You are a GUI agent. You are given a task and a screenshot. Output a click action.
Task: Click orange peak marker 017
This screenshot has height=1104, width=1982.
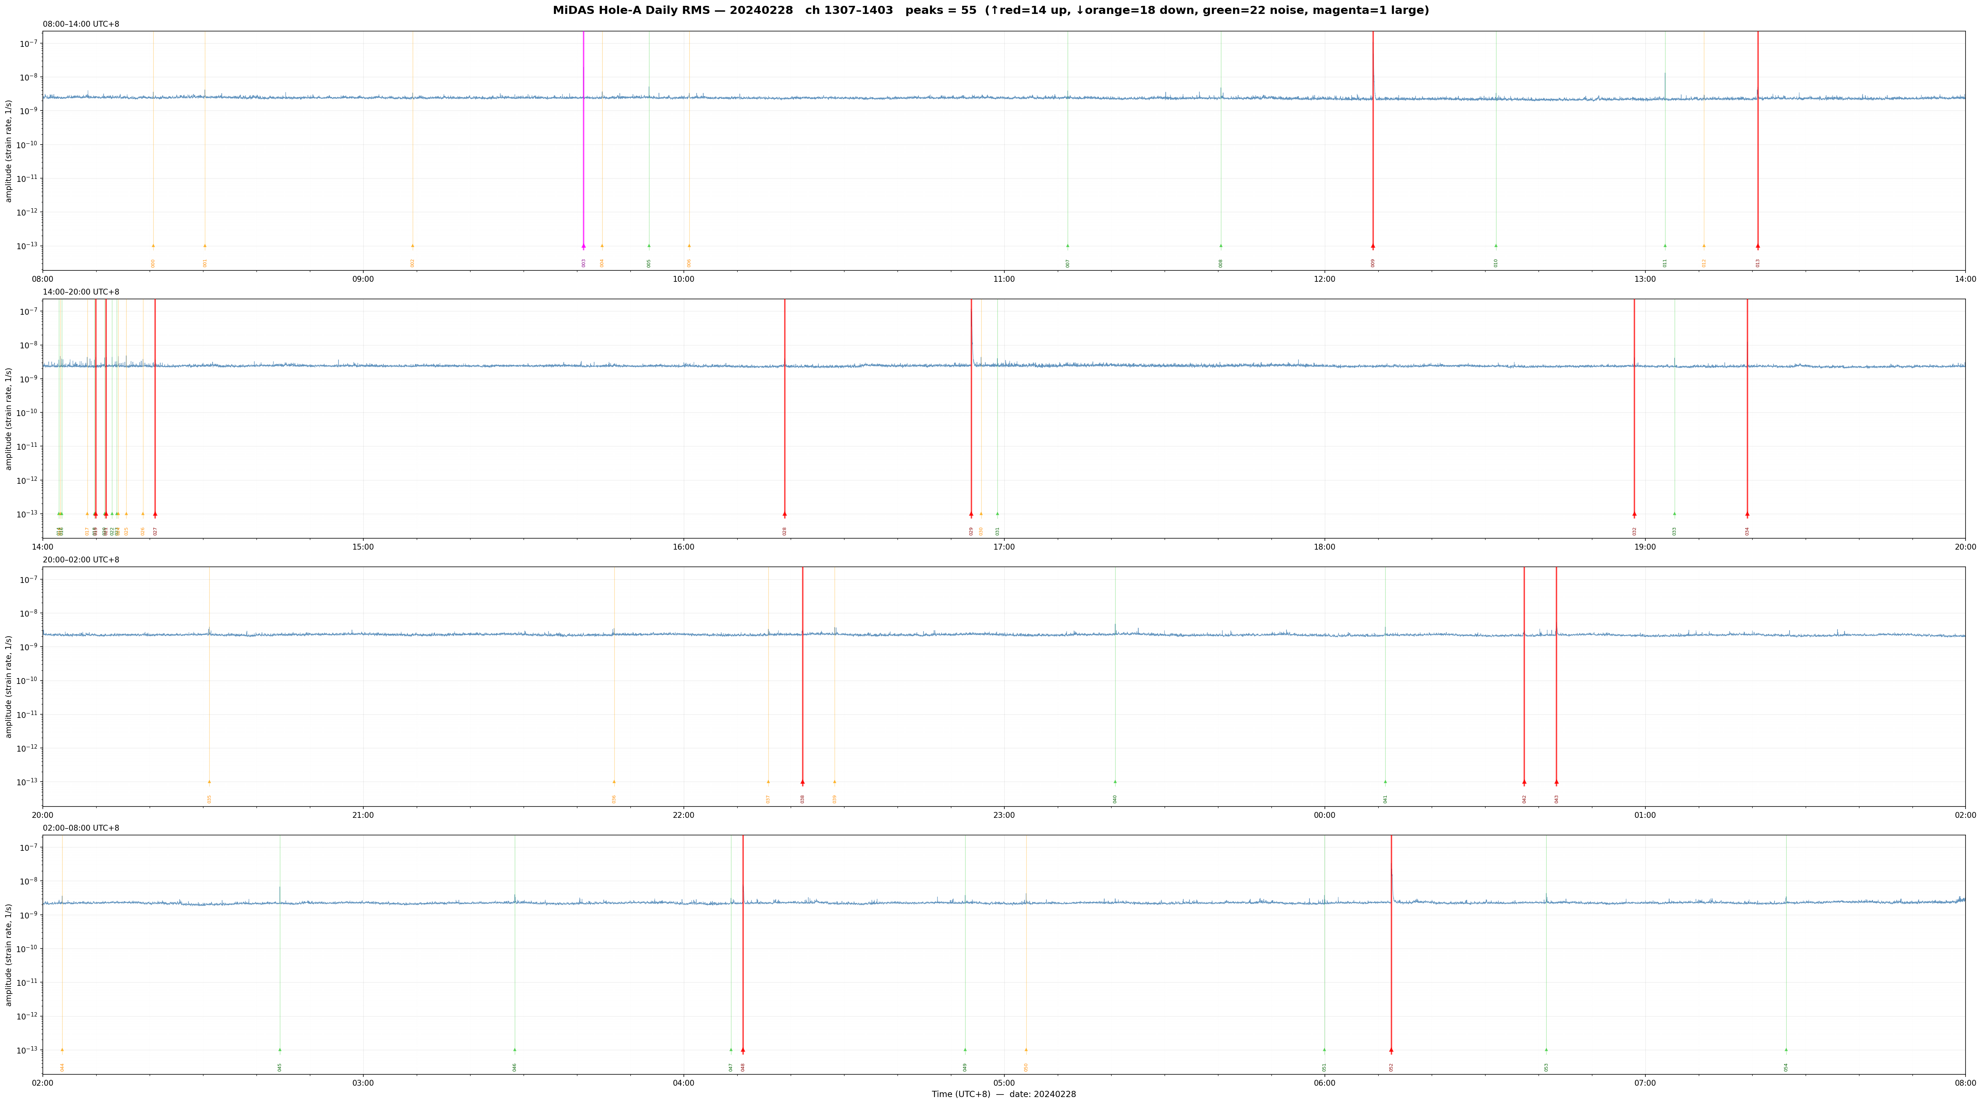(87, 514)
